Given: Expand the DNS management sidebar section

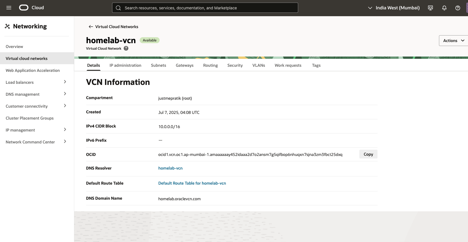Looking at the screenshot, I should (x=65, y=94).
